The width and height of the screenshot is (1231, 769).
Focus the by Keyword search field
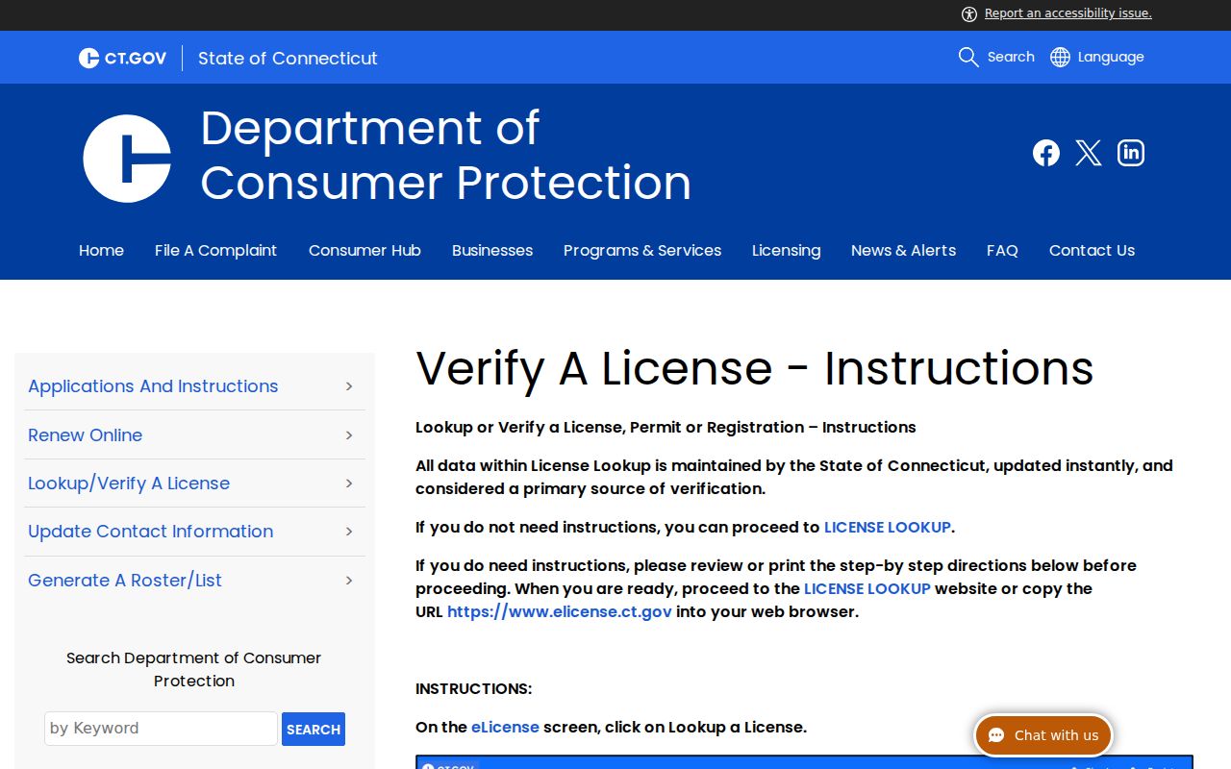(x=161, y=729)
